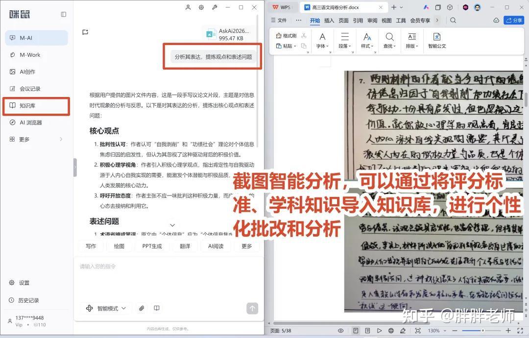Open the AskAi2026 image attachment
529x338 pixels.
pyautogui.click(x=228, y=34)
